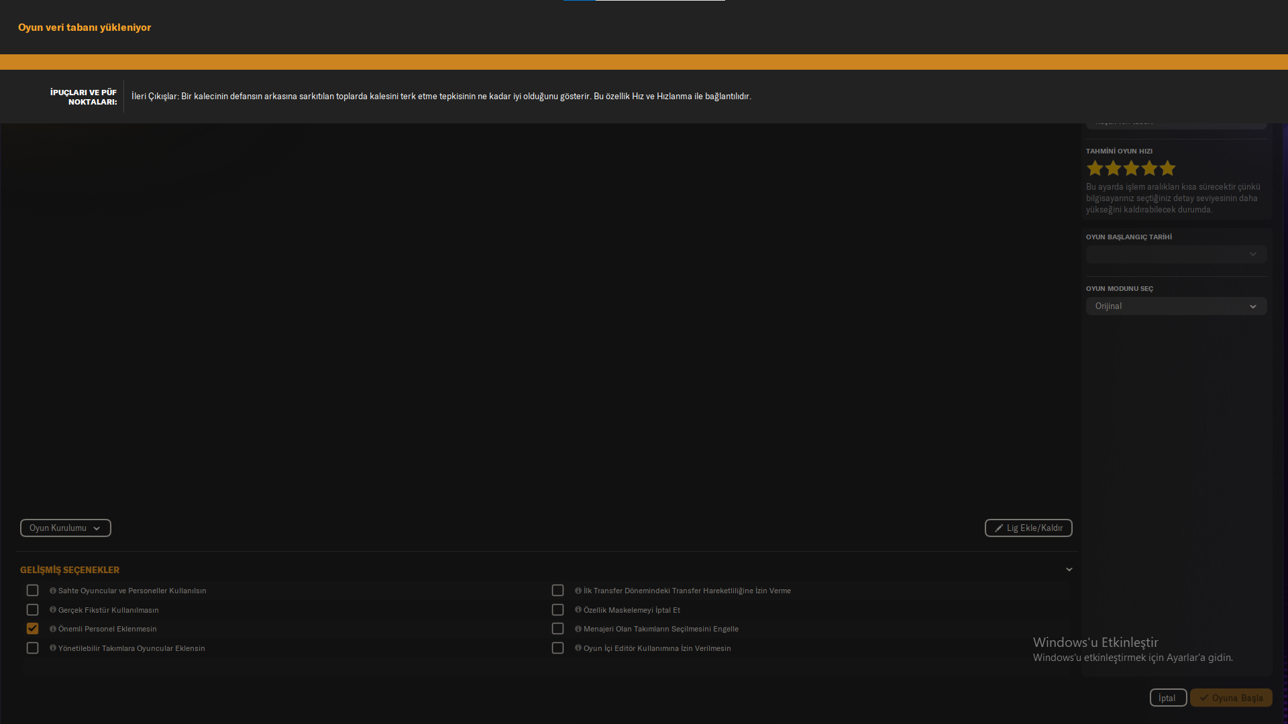Click info icon beside Önemli Personel Eklenmesin
Viewport: 1288px width, 724px height.
point(53,629)
